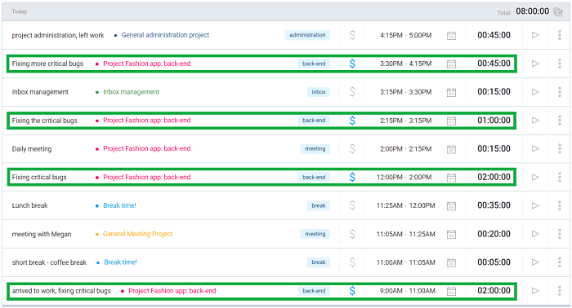Toggle billable on Fixing the critical bugs

352,121
